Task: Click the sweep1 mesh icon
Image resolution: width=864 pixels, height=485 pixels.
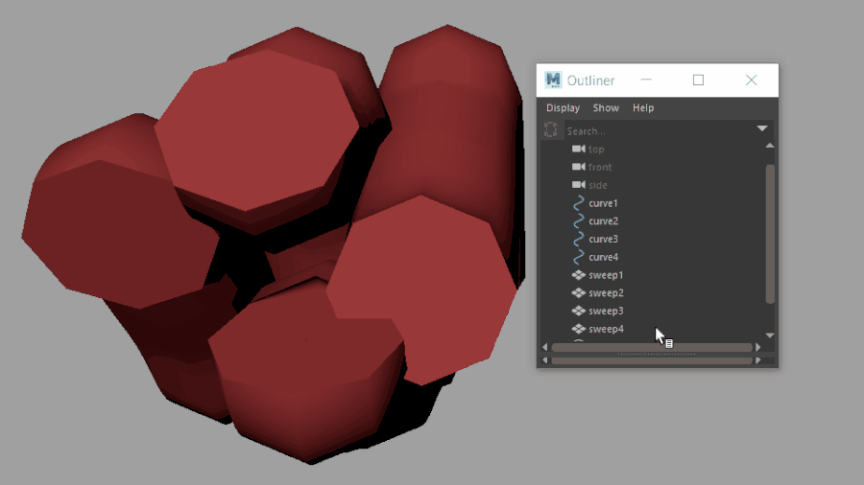Action: pyautogui.click(x=579, y=275)
